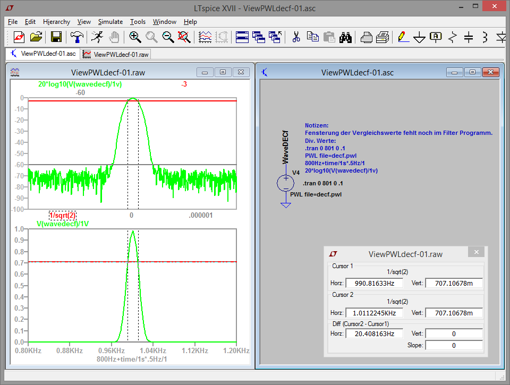Open the Help menu
Image resolution: width=510 pixels, height=385 pixels.
(190, 22)
